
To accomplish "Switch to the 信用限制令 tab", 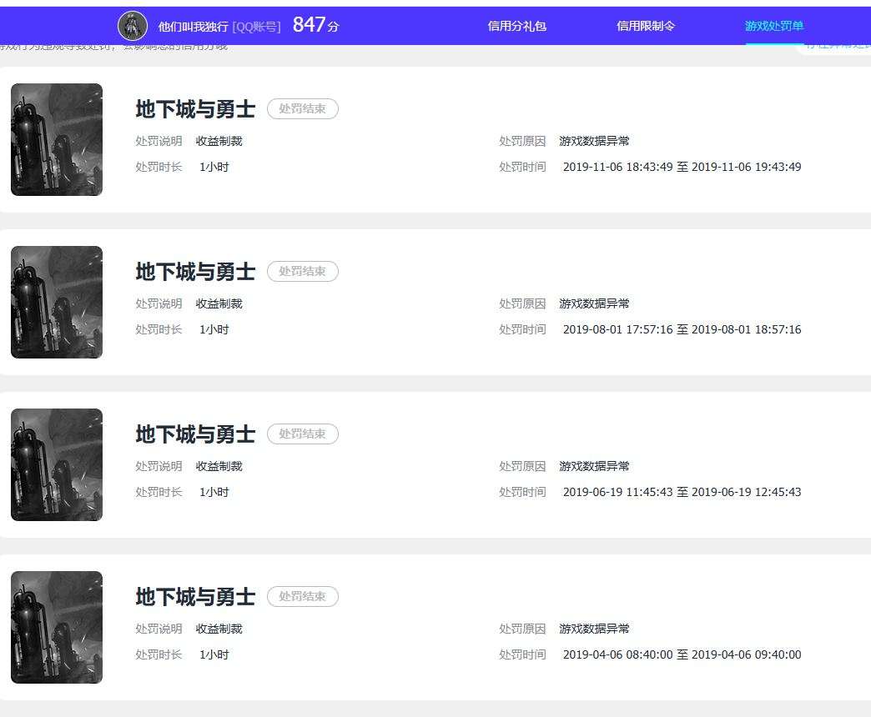I will (x=646, y=26).
